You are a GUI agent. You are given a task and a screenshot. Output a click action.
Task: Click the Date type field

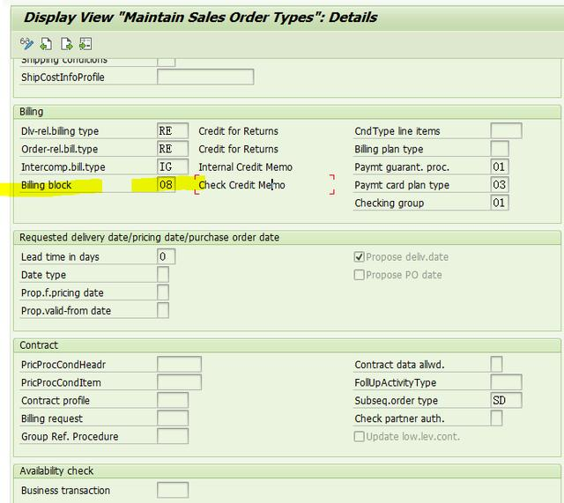click(x=163, y=274)
